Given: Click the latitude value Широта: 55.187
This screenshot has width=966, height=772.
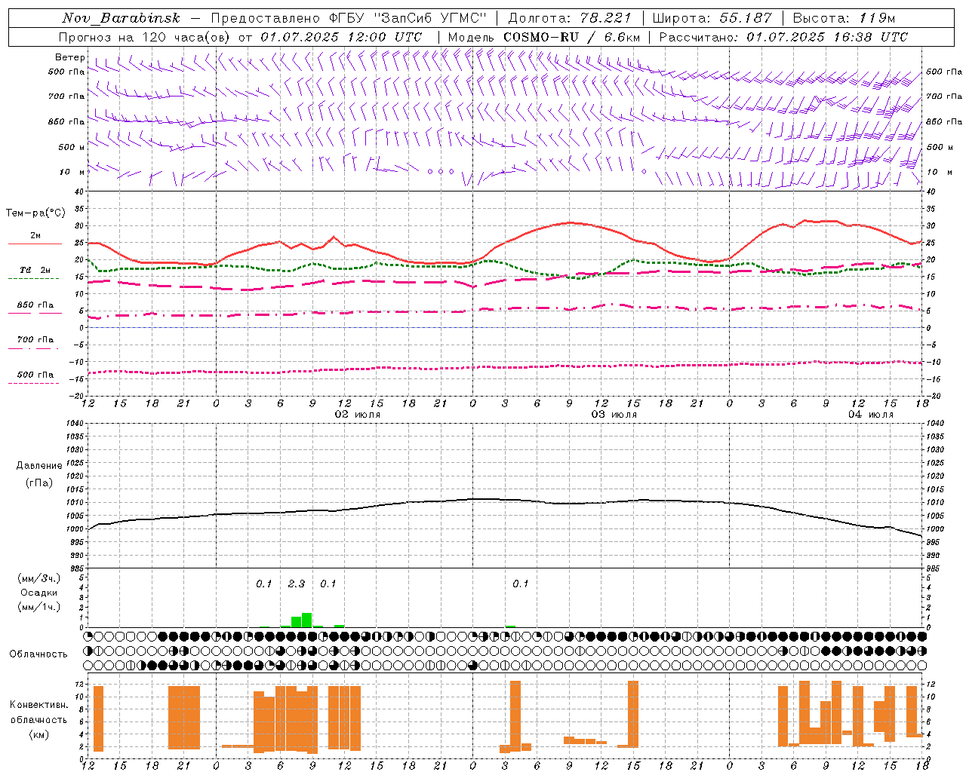Looking at the screenshot, I should coord(712,18).
